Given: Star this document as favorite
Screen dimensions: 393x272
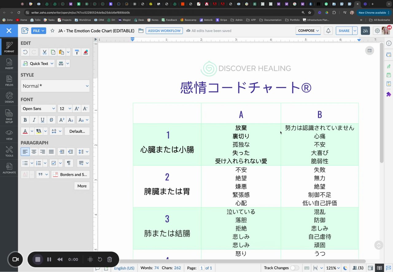Looking at the screenshot, I should coord(53,31).
